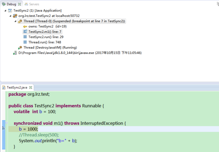Select the TestSync2.java editor tab

point(17,87)
